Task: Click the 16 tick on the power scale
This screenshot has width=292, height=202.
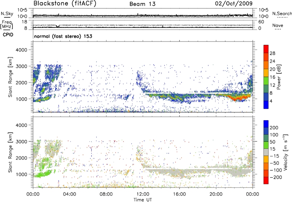Action: click(x=272, y=77)
